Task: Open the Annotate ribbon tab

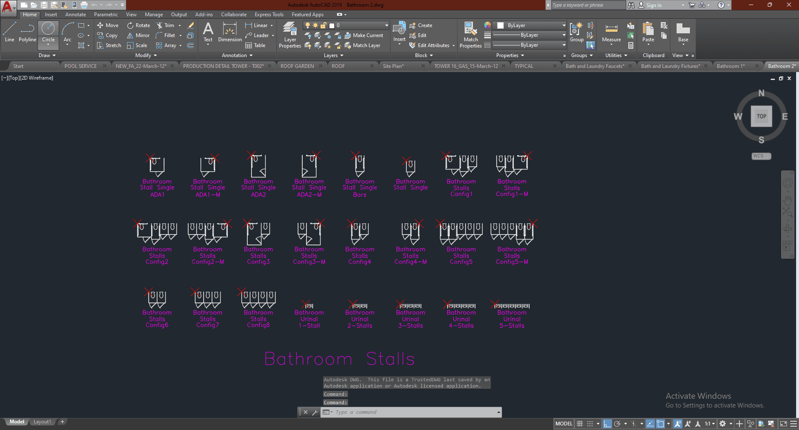Action: [75, 15]
